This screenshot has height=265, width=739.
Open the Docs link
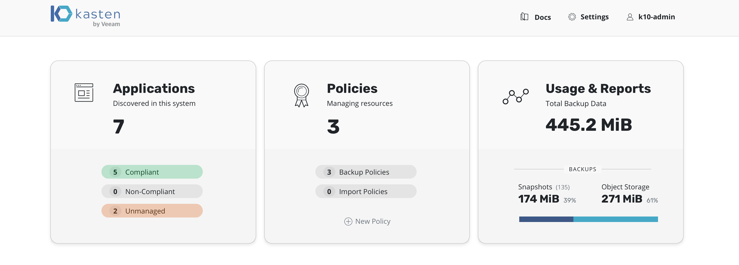[543, 17]
